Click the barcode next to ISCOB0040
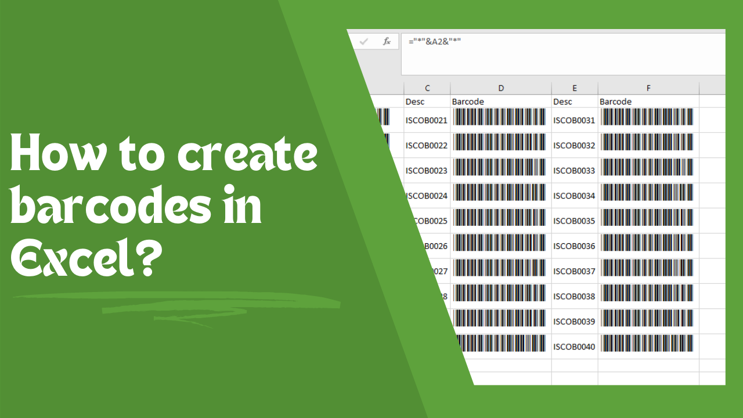The image size is (743, 418). click(x=647, y=343)
